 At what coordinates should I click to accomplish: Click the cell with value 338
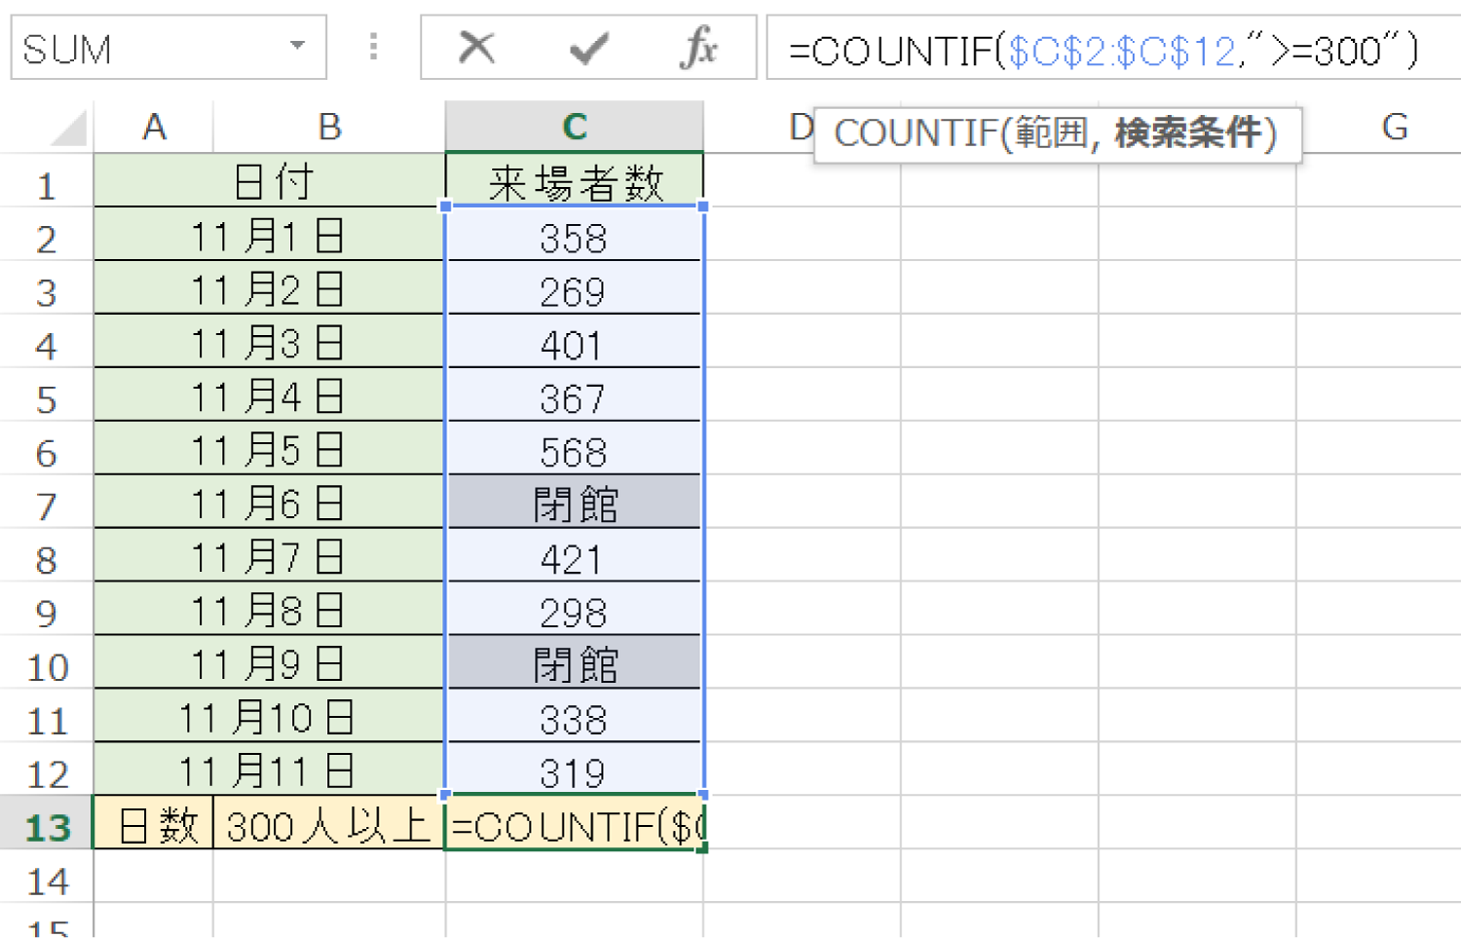tap(575, 717)
